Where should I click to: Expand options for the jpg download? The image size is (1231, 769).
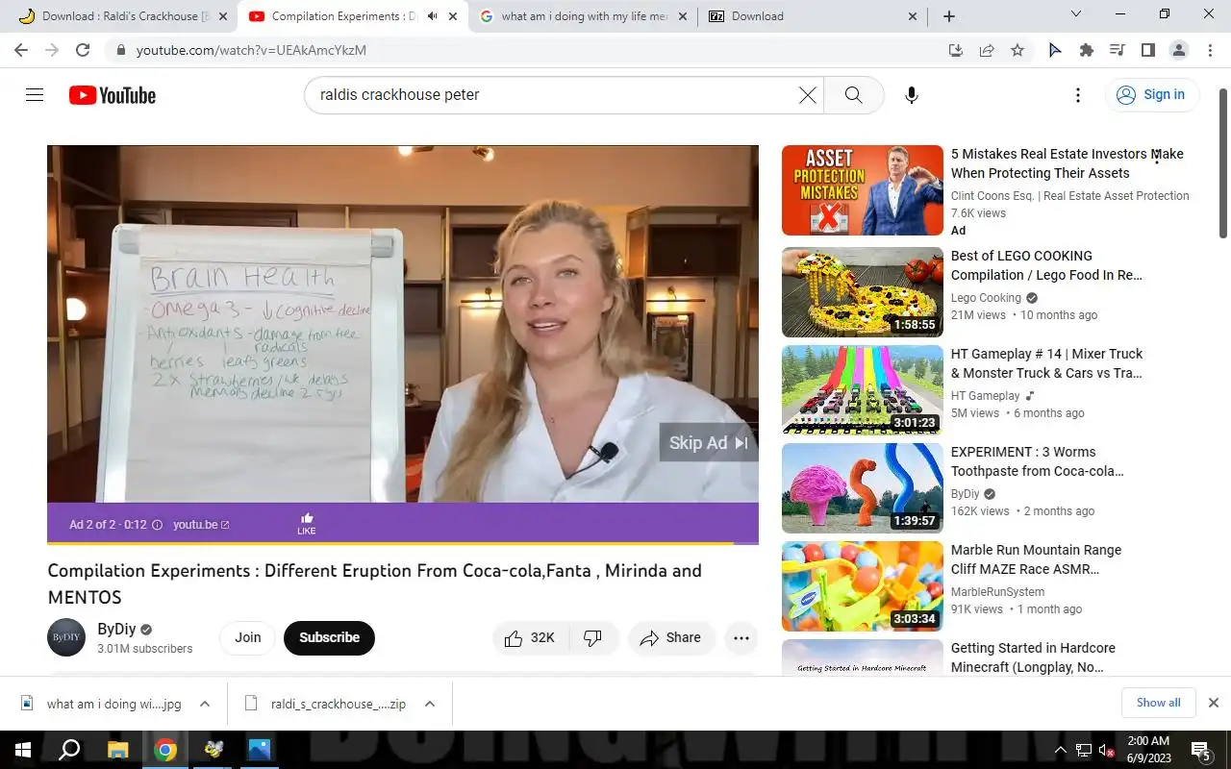[205, 704]
